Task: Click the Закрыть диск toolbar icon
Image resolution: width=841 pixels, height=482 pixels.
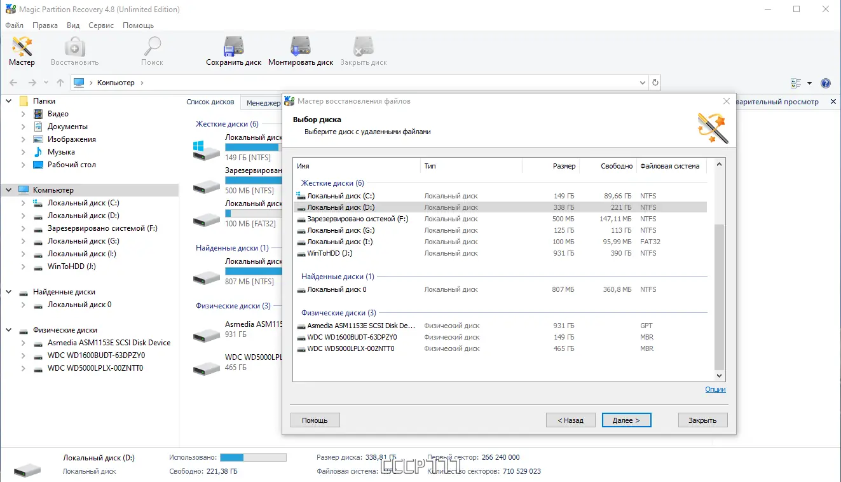Action: 364,47
